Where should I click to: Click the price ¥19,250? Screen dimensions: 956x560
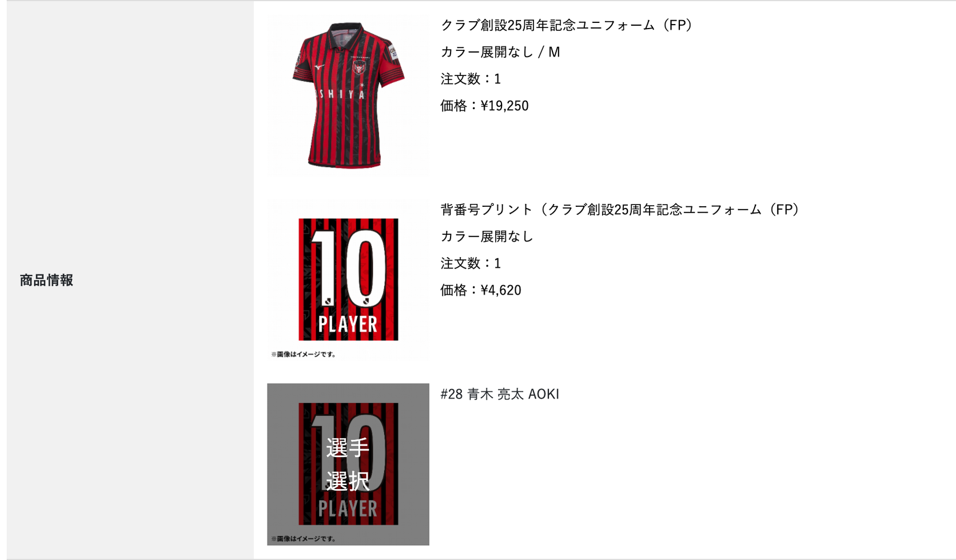[x=505, y=106]
